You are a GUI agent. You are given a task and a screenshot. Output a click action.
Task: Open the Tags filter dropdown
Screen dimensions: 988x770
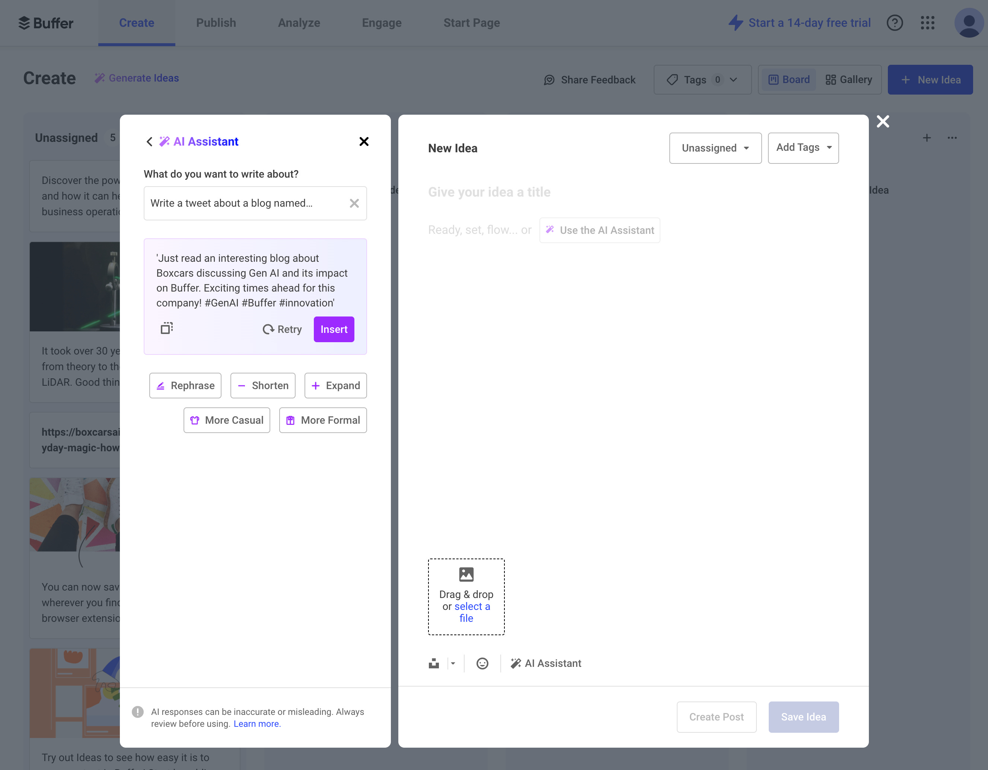702,80
